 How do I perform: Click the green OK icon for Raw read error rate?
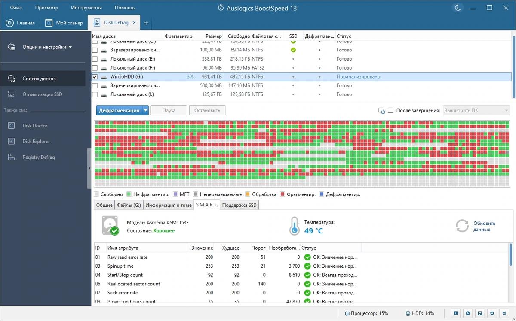[307, 257]
